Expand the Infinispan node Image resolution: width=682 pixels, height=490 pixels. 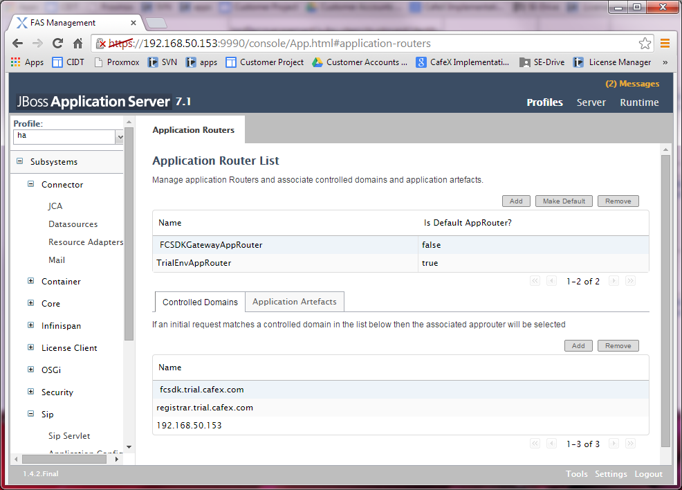[31, 325]
